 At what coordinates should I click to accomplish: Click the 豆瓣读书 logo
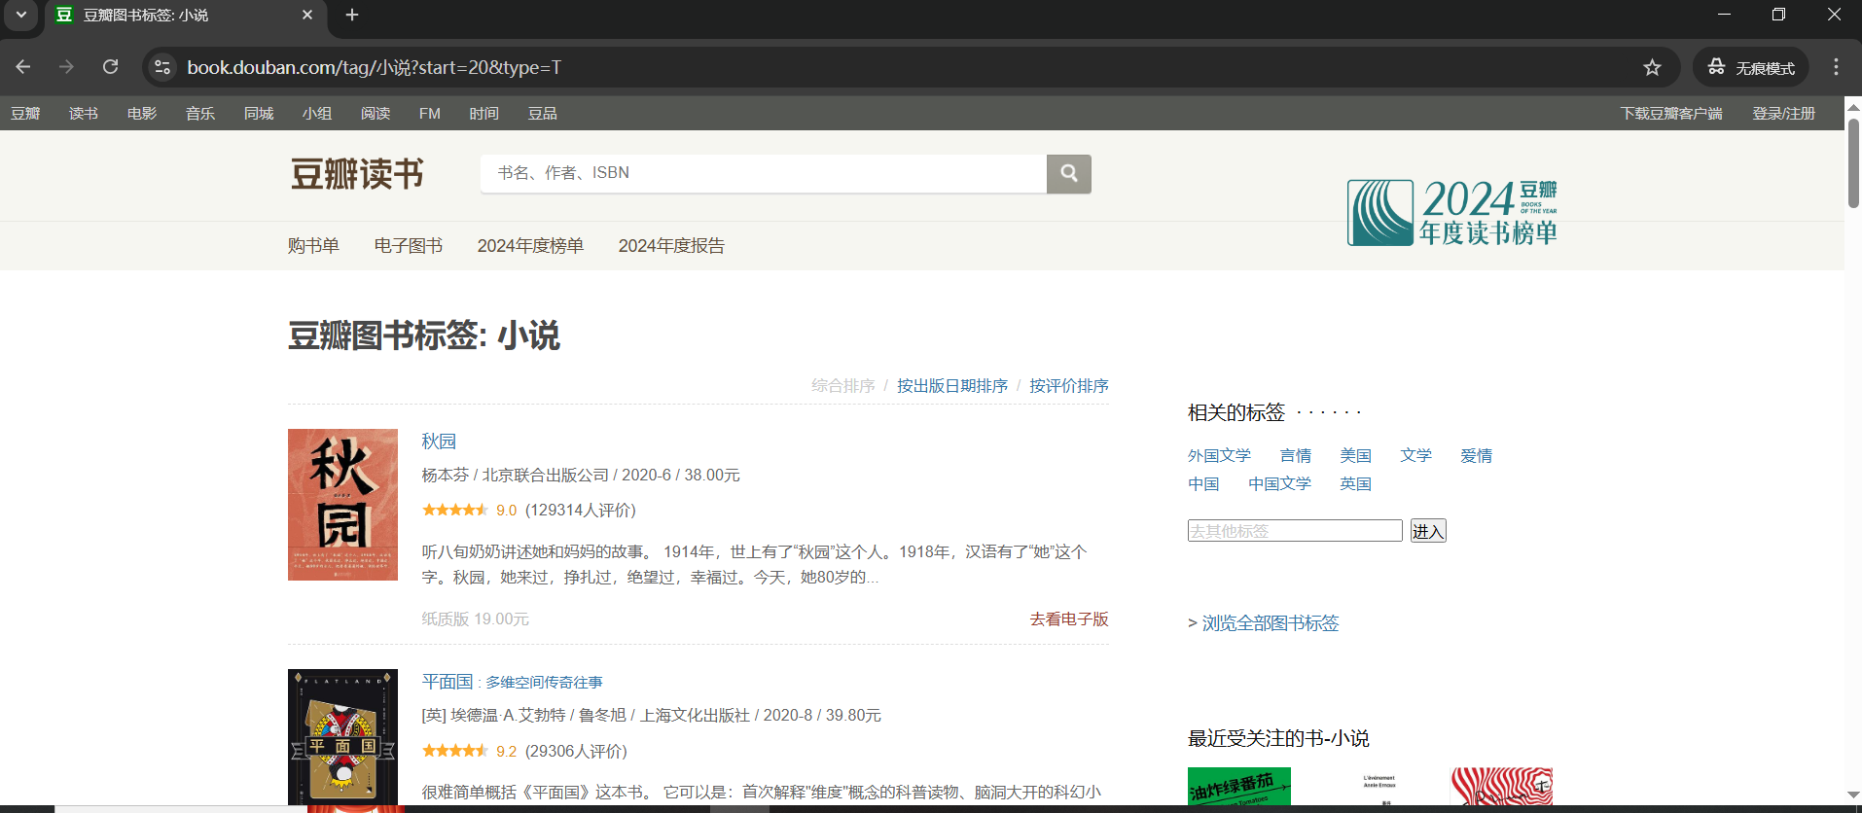pyautogui.click(x=357, y=174)
